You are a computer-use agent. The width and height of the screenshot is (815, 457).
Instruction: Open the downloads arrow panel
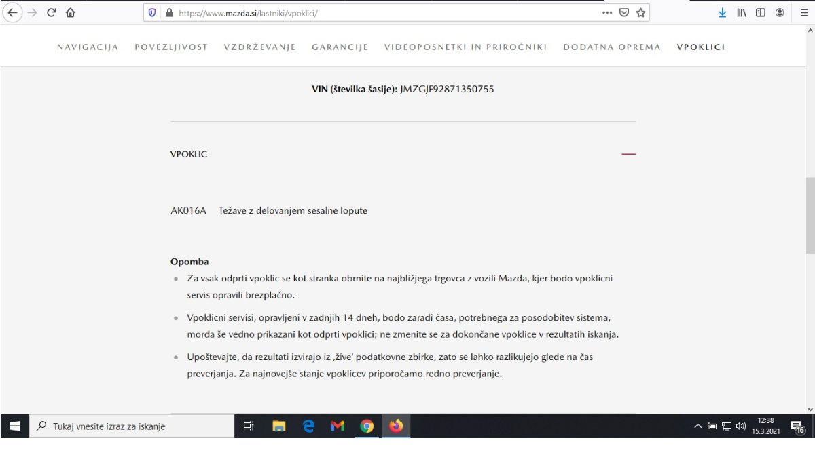pyautogui.click(x=722, y=12)
